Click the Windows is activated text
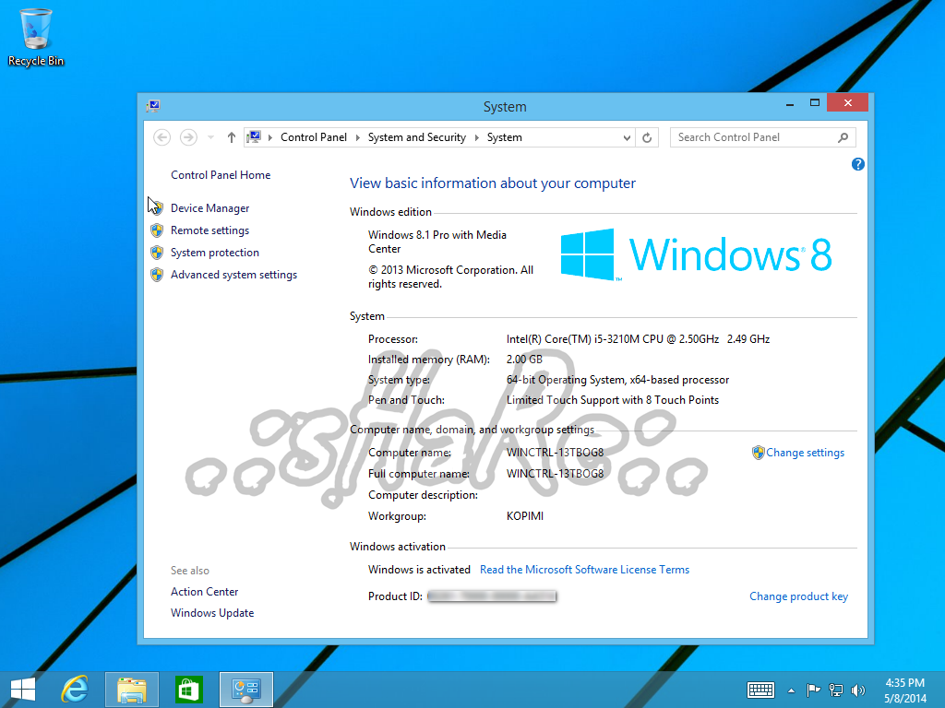This screenshot has width=945, height=708. (x=419, y=569)
